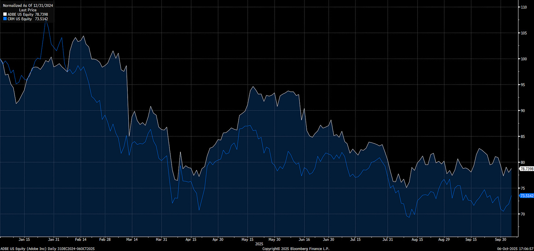This screenshot has height=251, width=534.
Task: Click the 'Apr 30' date label
Action: [x=218, y=240]
